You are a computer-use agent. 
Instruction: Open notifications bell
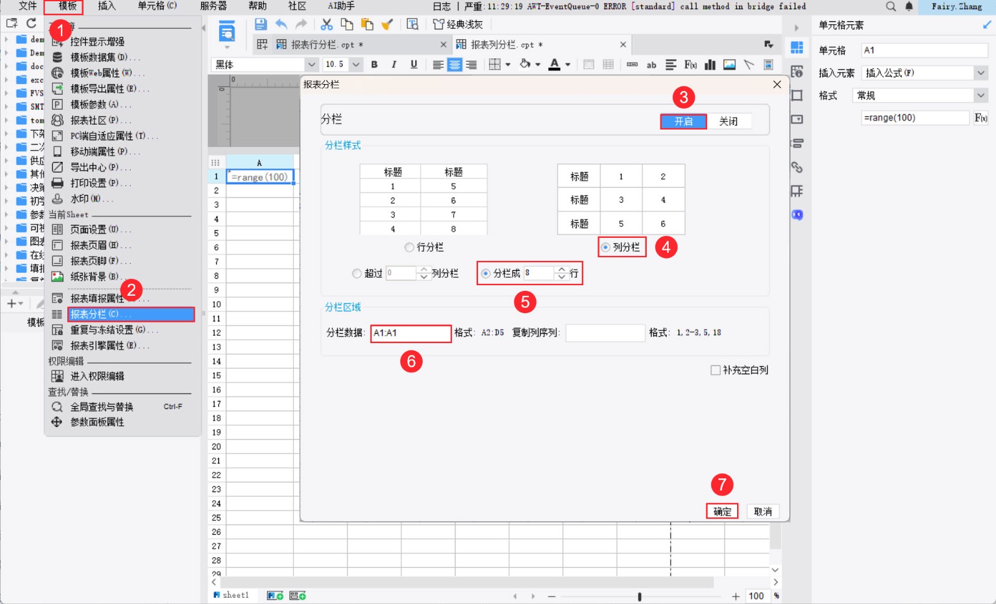point(909,6)
